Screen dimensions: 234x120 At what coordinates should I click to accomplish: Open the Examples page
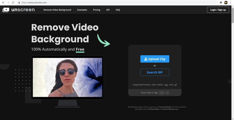(x=82, y=10)
